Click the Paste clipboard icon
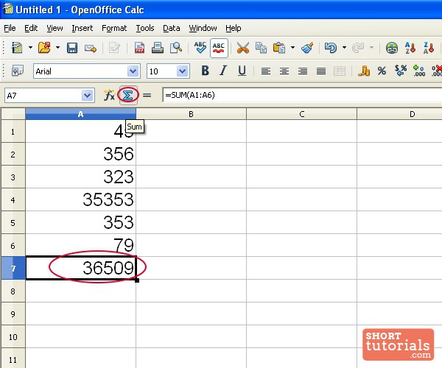Image resolution: width=442 pixels, height=368 pixels. coord(279,48)
